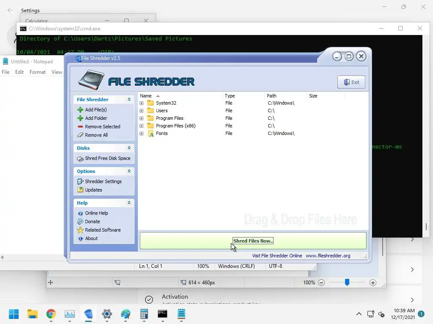Click Shredder Settings link
Viewport: 433px width, 324px height.
[x=103, y=181]
